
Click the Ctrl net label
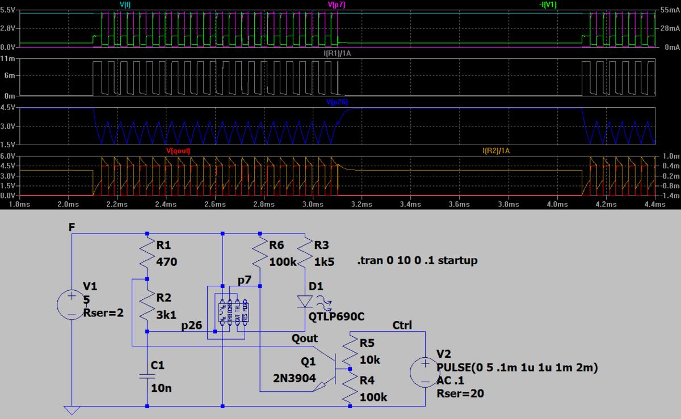402,325
